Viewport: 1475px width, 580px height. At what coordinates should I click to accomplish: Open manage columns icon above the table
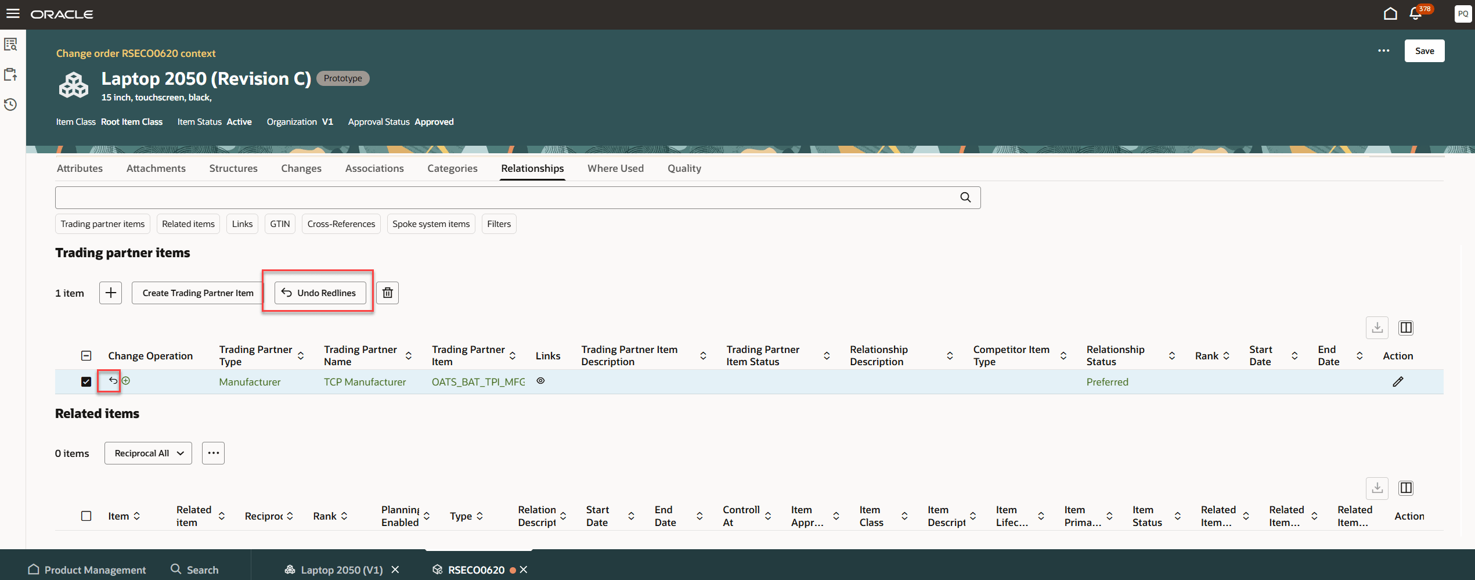[1406, 327]
